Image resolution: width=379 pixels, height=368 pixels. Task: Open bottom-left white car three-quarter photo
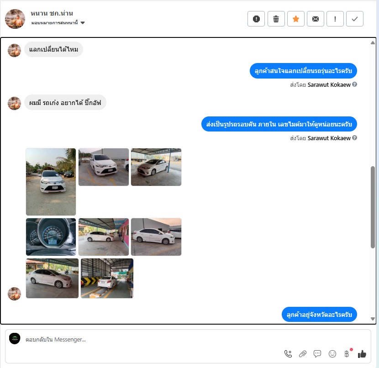click(52, 278)
